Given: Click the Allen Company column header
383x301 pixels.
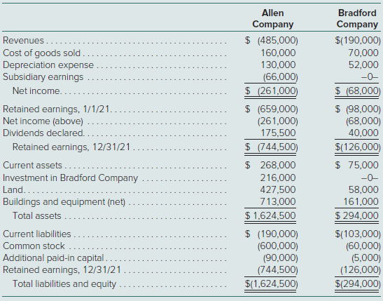Looking at the screenshot, I should pos(273,19).
